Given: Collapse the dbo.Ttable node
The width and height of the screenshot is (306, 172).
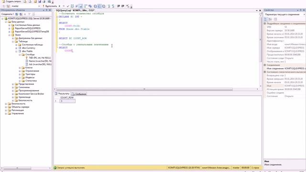Looking at the screenshot, I should [16, 51].
